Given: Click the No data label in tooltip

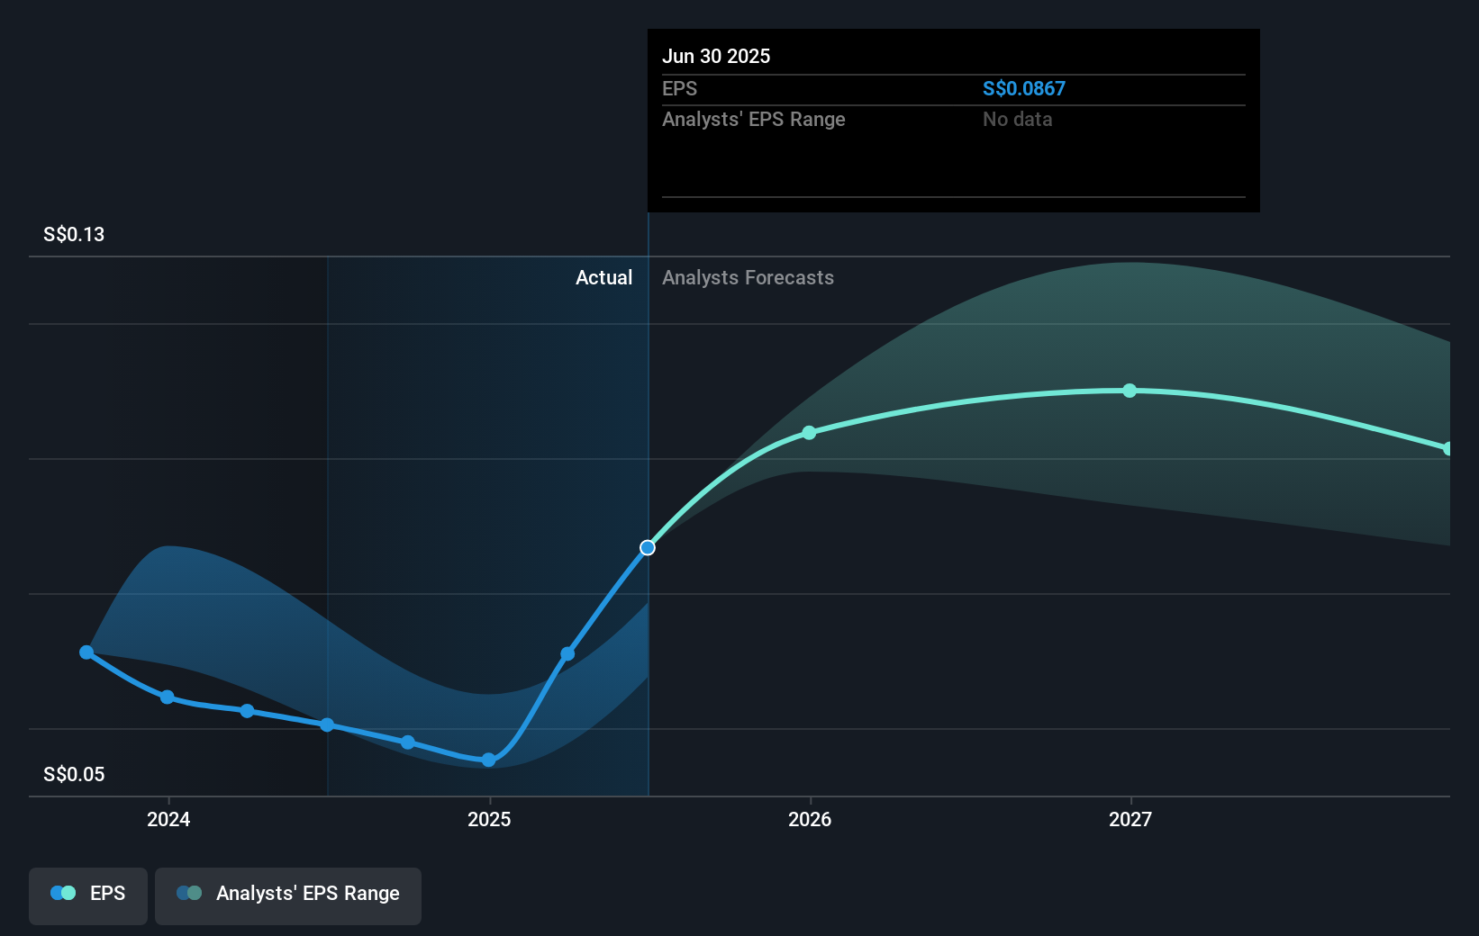Looking at the screenshot, I should click(x=1017, y=119).
